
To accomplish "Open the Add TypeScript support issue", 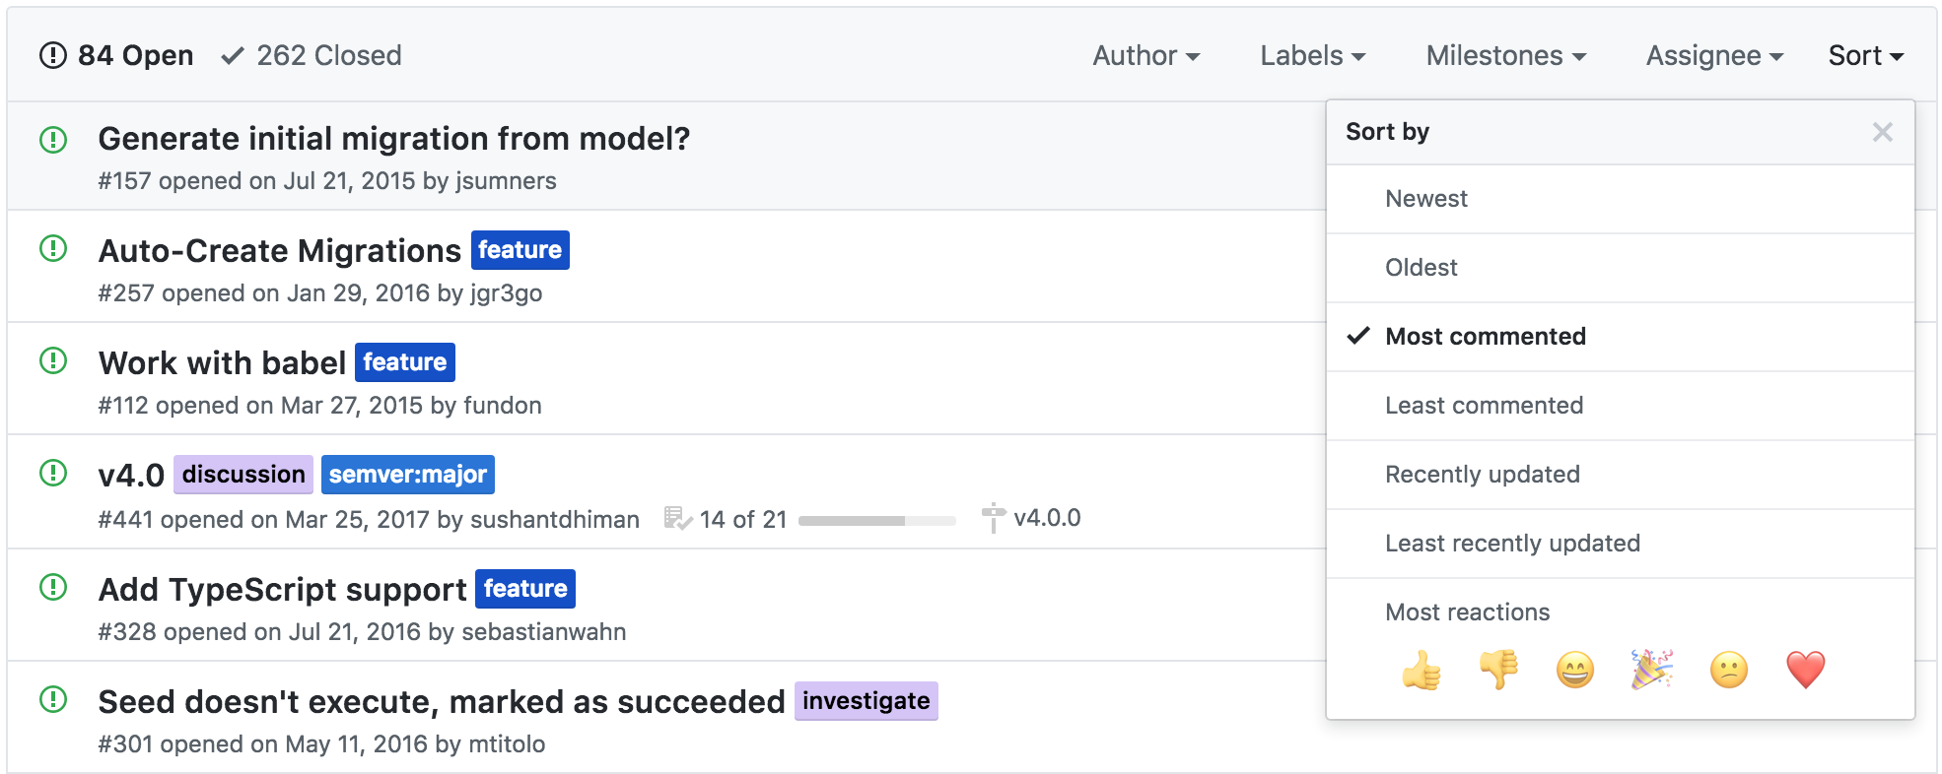I will pos(283,590).
